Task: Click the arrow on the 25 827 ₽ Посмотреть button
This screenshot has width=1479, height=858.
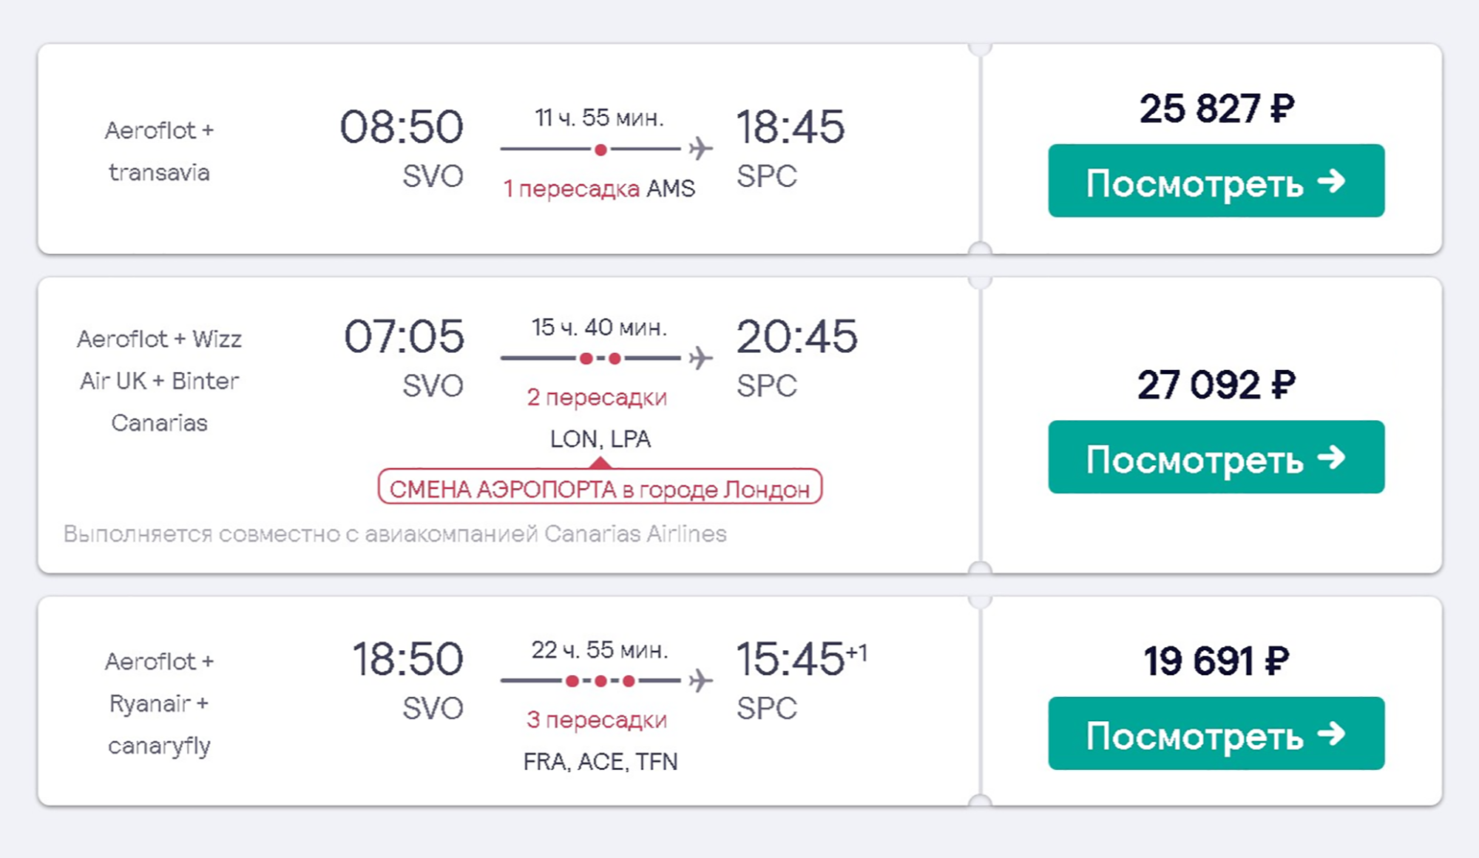Action: point(1331,181)
